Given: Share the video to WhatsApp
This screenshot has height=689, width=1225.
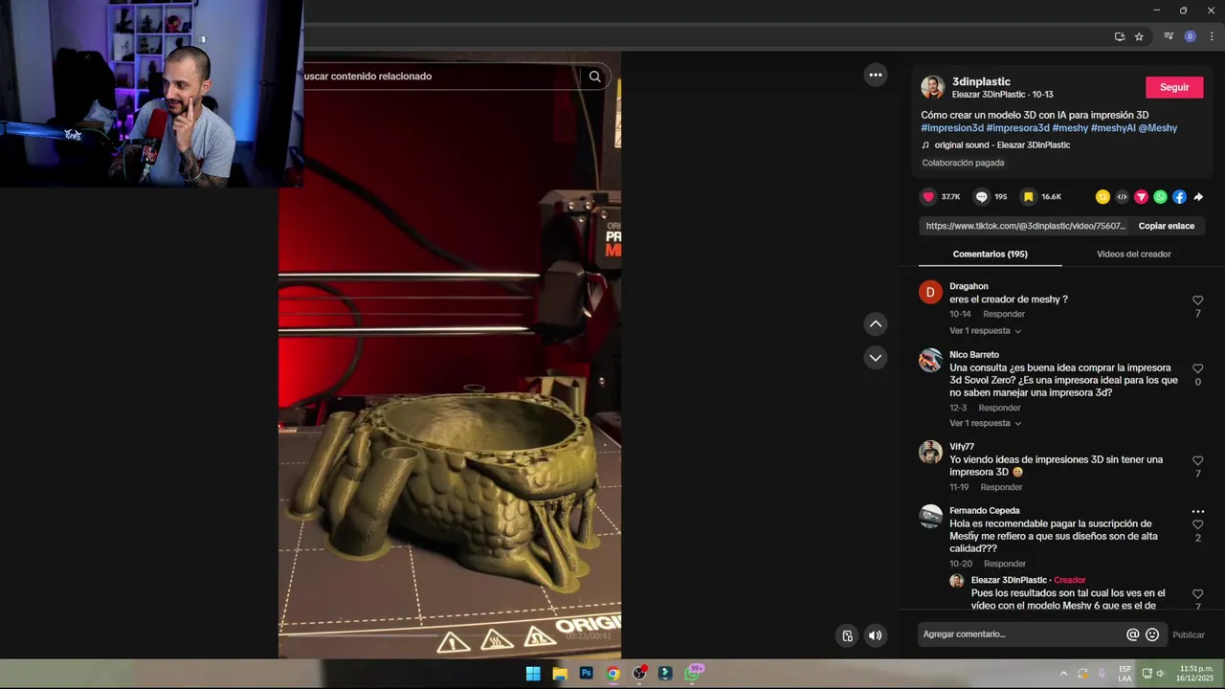Looking at the screenshot, I should pyautogui.click(x=1160, y=197).
